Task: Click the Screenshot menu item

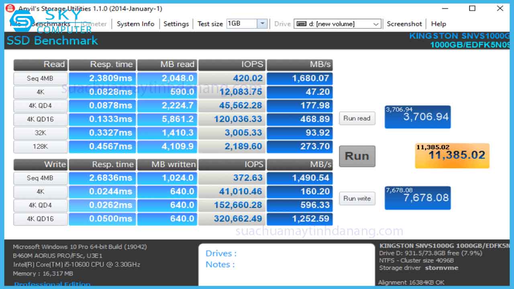Action: tap(404, 24)
